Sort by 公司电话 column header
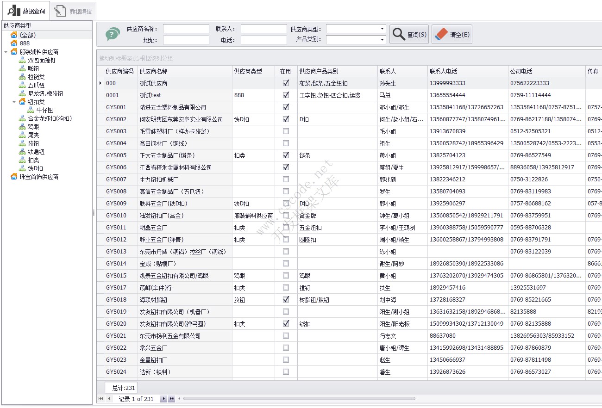The image size is (602, 408). (547, 71)
